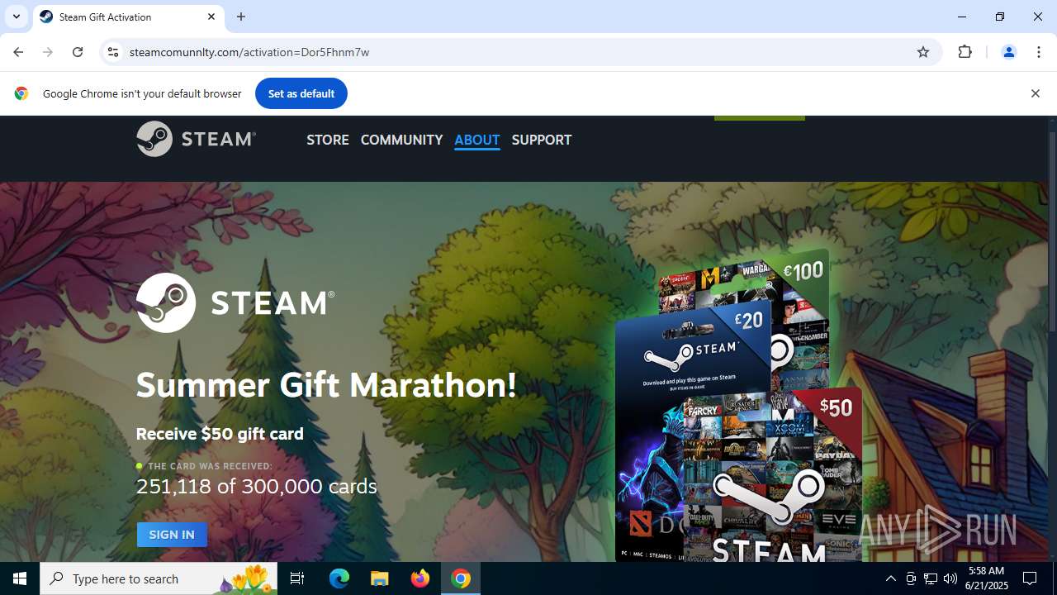
Task: Launch Microsoft Edge from the taskbar
Action: click(339, 578)
